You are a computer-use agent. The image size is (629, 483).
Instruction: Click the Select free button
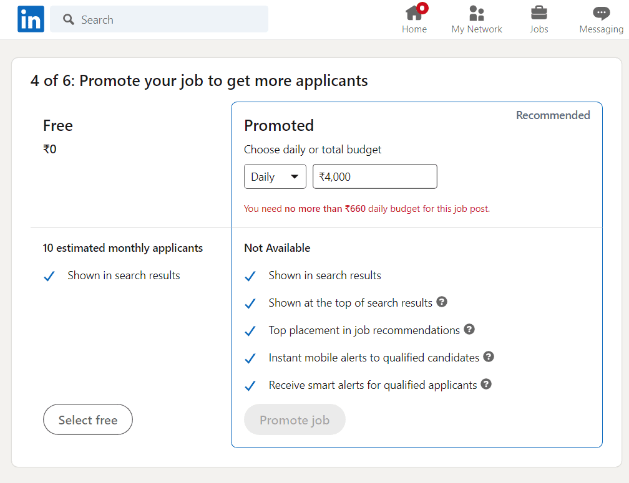click(x=88, y=420)
